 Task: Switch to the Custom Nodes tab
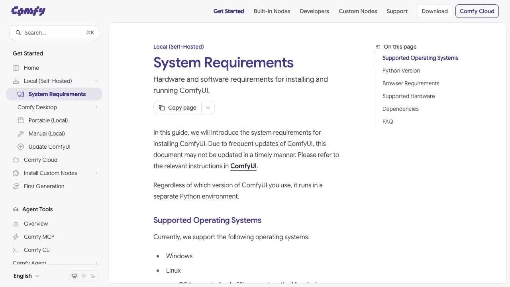358,11
